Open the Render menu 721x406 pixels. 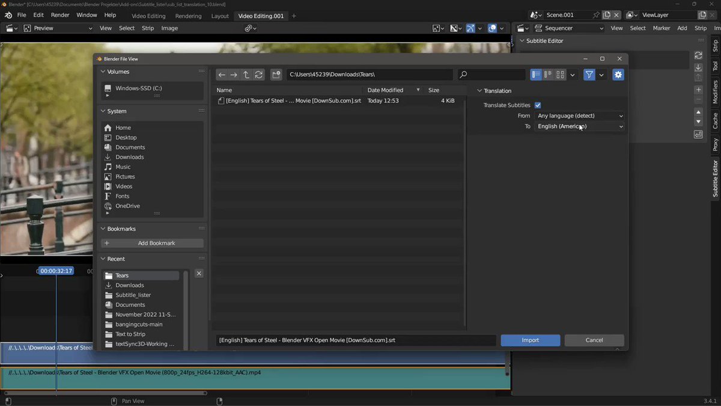tap(59, 15)
